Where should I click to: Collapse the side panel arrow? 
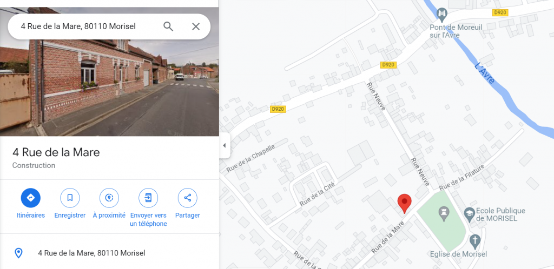point(224,146)
